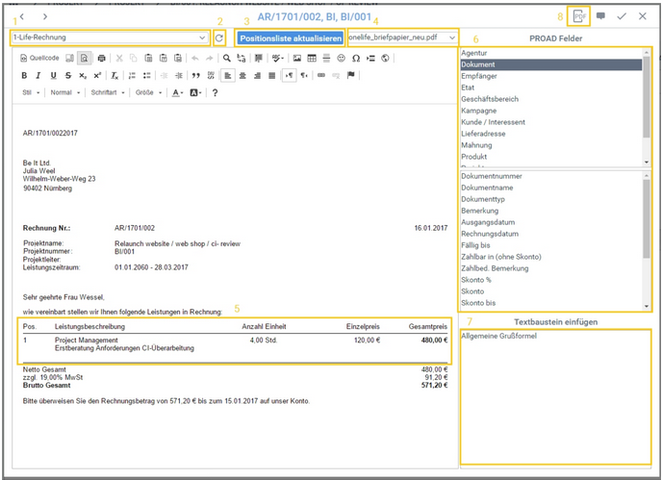Open the 1-Life-Rechnung template dropdown
This screenshot has width=662, height=480.
(109, 38)
